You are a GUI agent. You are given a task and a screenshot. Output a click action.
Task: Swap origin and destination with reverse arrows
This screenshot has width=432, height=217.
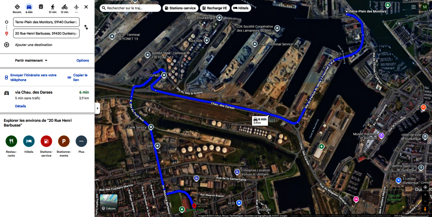click(86, 27)
